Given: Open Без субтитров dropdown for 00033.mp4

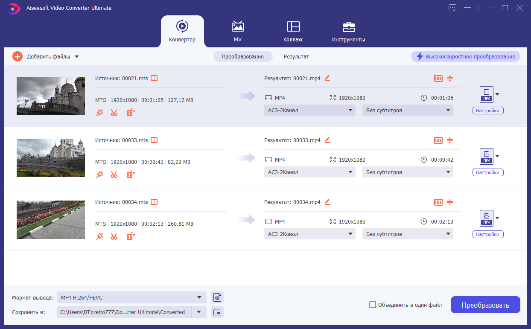Looking at the screenshot, I should [x=408, y=172].
